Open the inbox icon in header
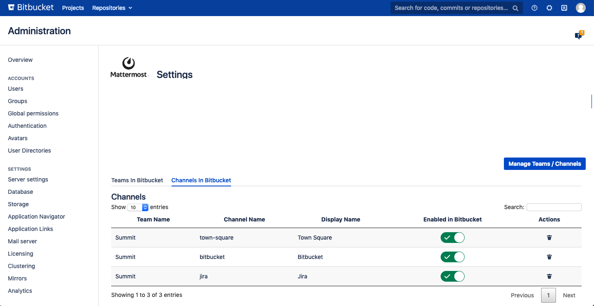 [x=564, y=8]
